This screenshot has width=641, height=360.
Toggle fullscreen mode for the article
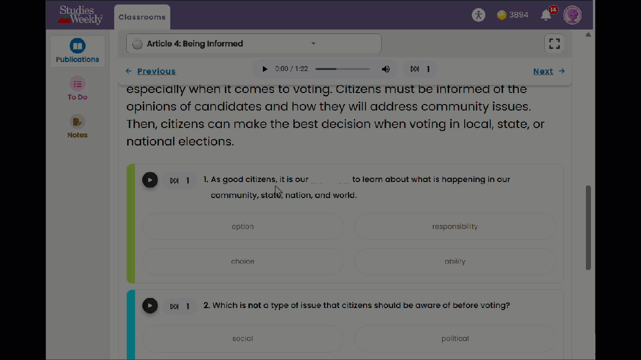coord(554,43)
